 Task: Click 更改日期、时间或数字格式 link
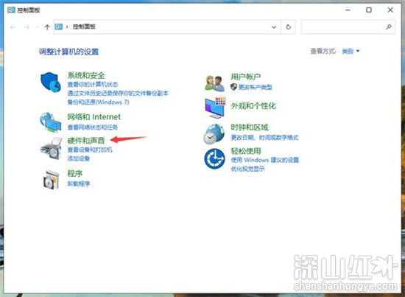click(264, 138)
